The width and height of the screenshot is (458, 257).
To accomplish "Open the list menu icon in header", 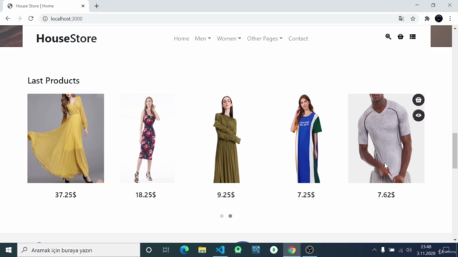I will pyautogui.click(x=412, y=36).
